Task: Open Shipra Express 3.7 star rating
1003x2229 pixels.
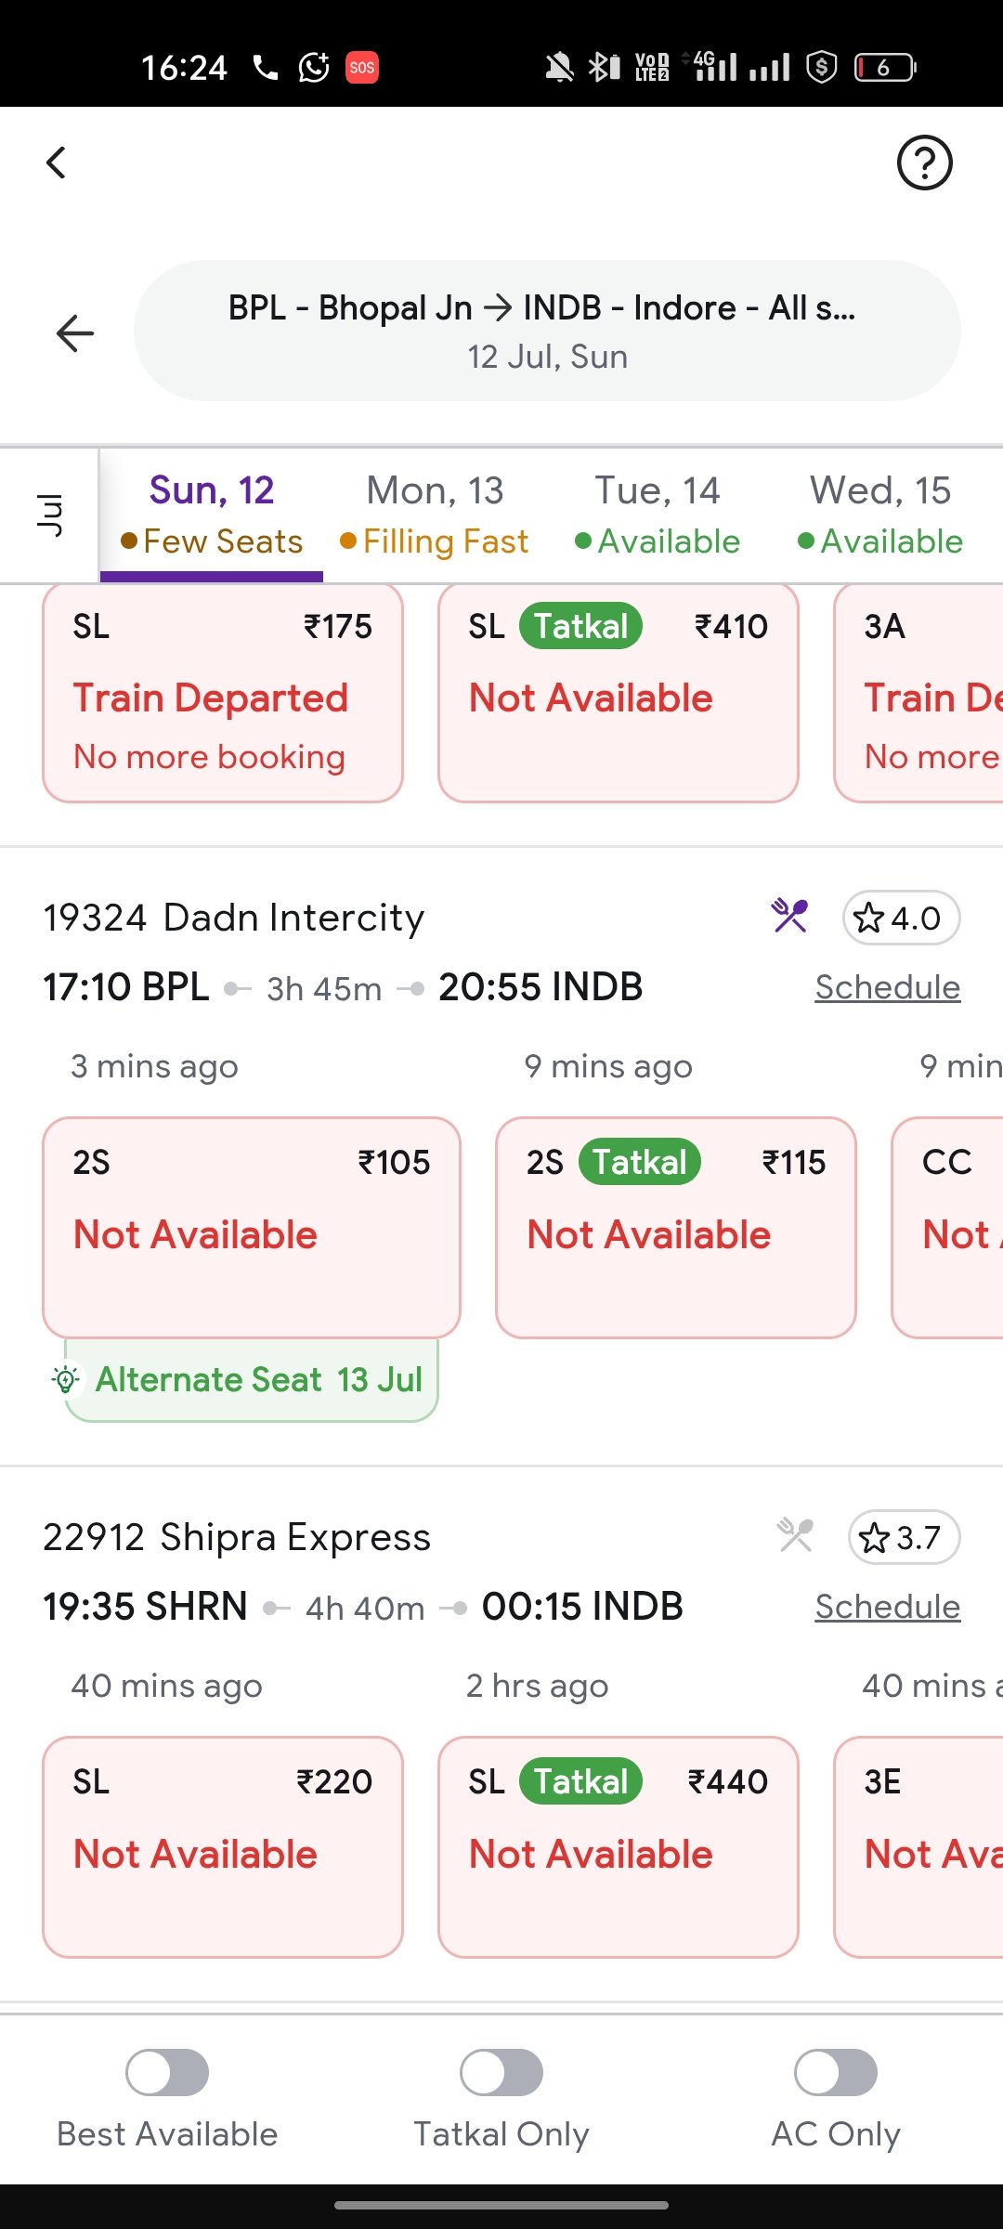Action: [904, 1538]
